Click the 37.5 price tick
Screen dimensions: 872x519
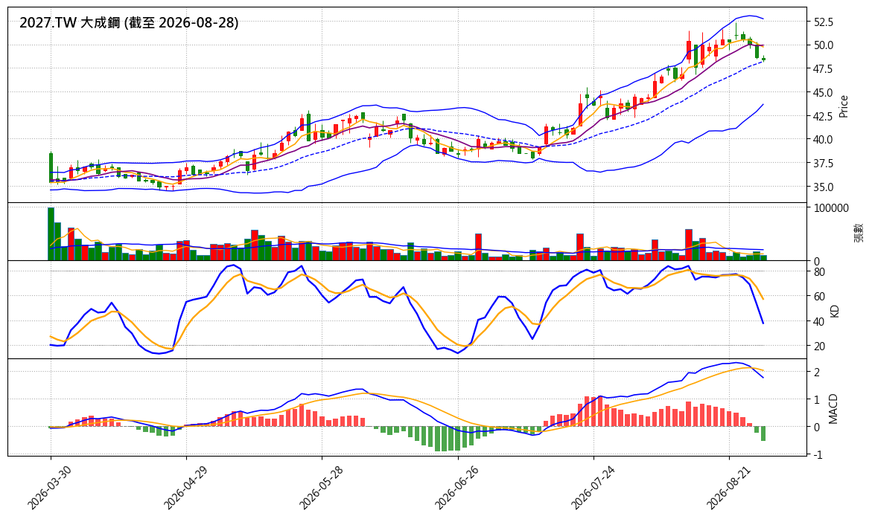824,163
